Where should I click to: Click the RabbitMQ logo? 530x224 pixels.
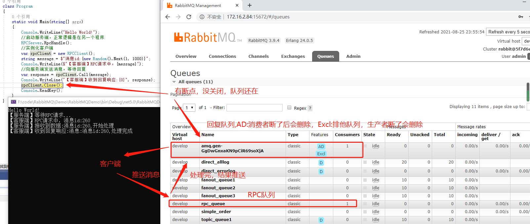pyautogui.click(x=208, y=37)
